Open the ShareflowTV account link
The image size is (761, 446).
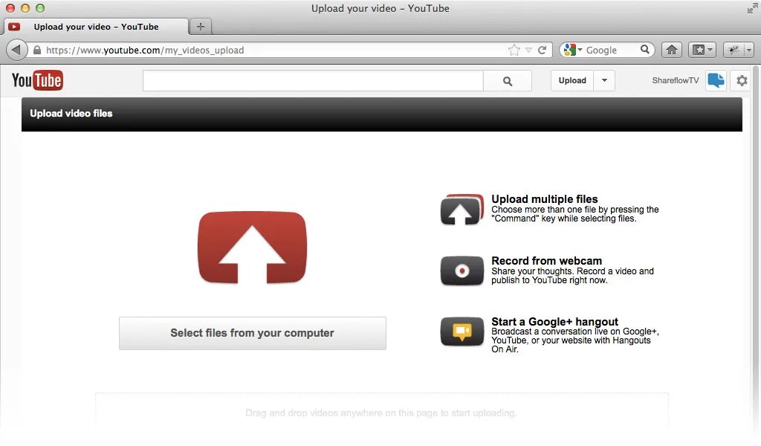pyautogui.click(x=675, y=80)
